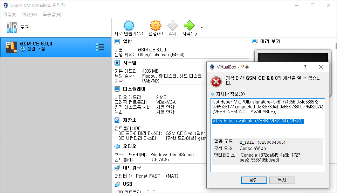Click the VM OS 64-bit icon in list
This screenshot has width=337, height=193.
(x=12, y=47)
